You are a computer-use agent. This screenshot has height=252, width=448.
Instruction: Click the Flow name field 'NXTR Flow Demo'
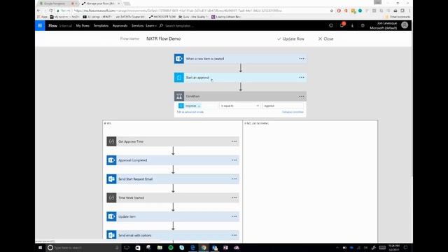pyautogui.click(x=164, y=39)
